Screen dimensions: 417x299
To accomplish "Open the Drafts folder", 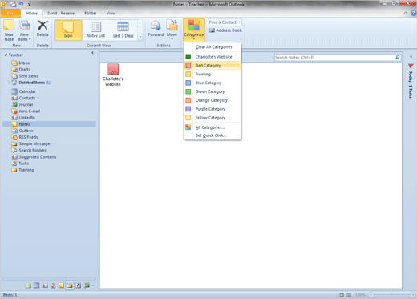I will tap(21, 70).
